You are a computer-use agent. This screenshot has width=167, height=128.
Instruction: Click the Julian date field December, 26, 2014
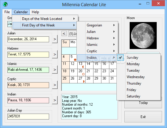click(x=28, y=39)
